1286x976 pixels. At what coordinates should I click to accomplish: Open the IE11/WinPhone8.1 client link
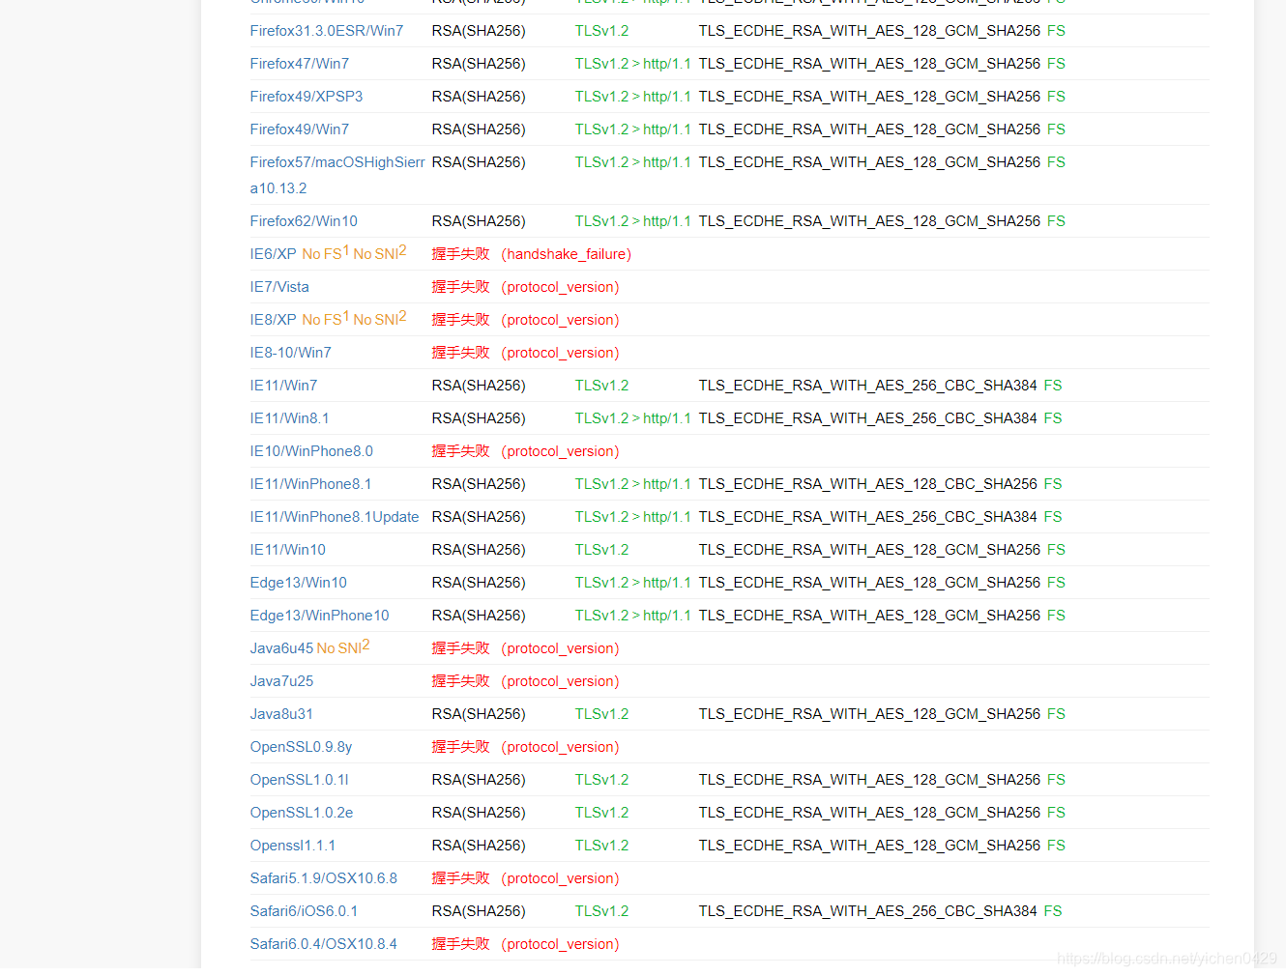pos(310,484)
